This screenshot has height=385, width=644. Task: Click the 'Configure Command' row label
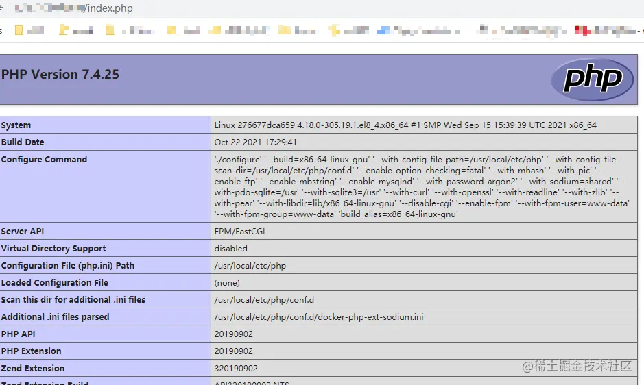pyautogui.click(x=45, y=159)
